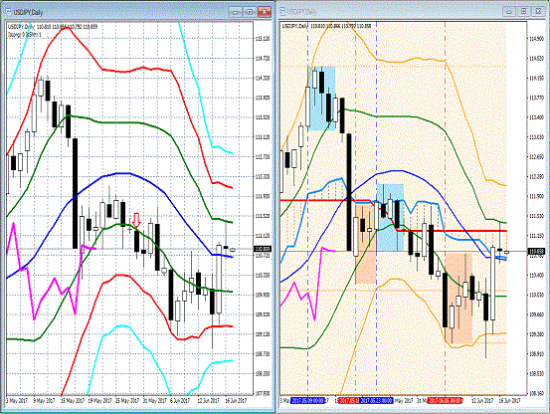Click '9 May 2017' on left chart time axis
The image size is (550, 414).
click(x=44, y=400)
